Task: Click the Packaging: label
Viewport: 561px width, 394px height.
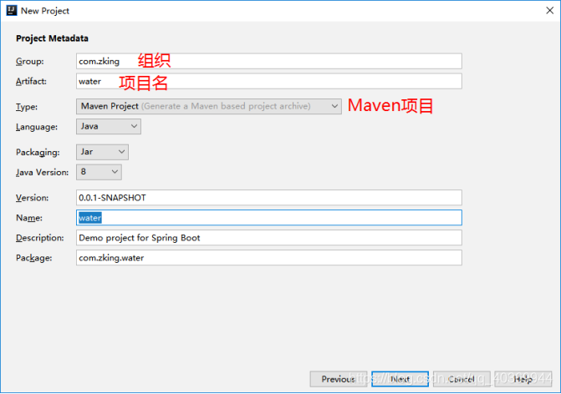Action: click(x=38, y=153)
